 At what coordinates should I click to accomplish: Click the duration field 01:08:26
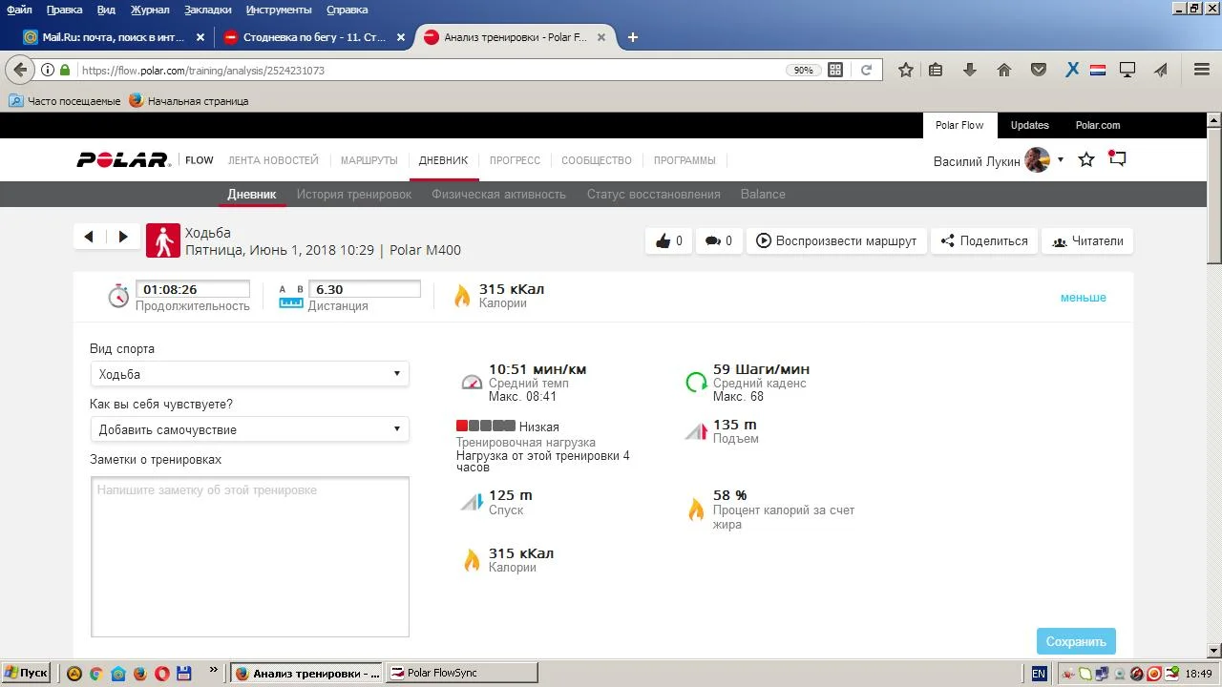click(192, 289)
